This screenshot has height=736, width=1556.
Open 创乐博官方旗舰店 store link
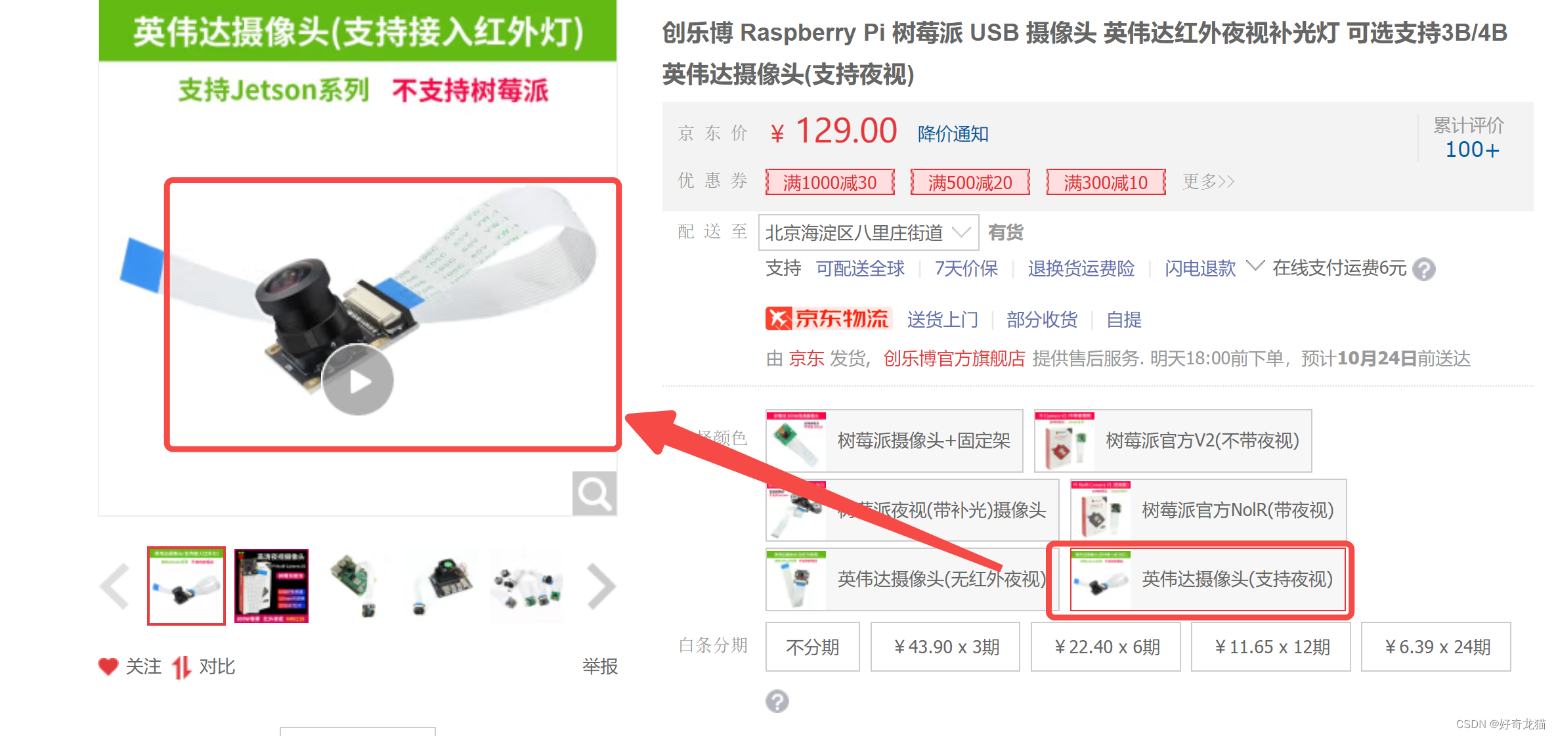click(x=954, y=358)
